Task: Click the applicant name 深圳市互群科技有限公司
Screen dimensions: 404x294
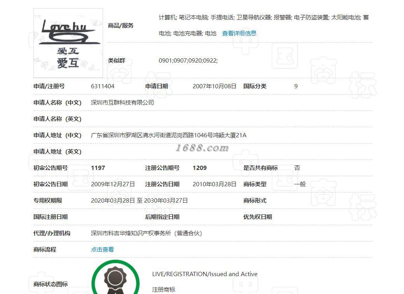Action: 122,103
